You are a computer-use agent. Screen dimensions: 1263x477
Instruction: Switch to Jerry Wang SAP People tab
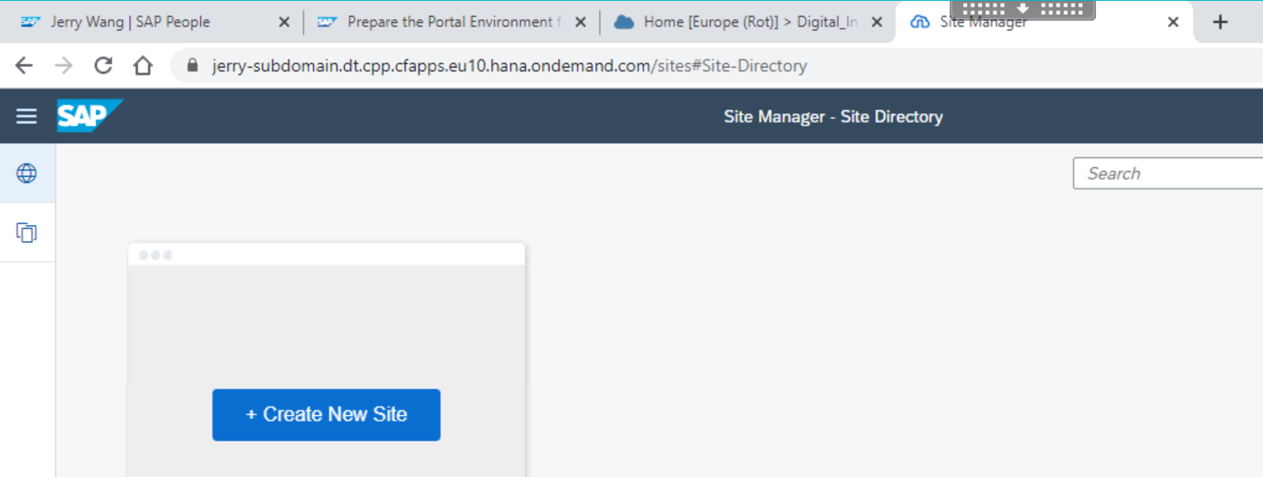tap(155, 22)
